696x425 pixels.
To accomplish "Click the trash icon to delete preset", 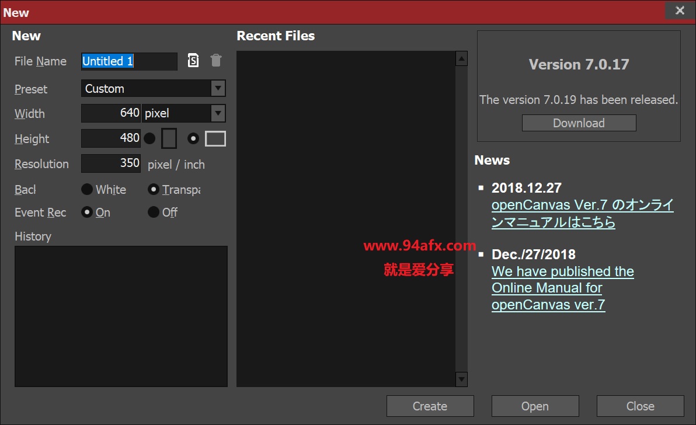I will click(216, 60).
